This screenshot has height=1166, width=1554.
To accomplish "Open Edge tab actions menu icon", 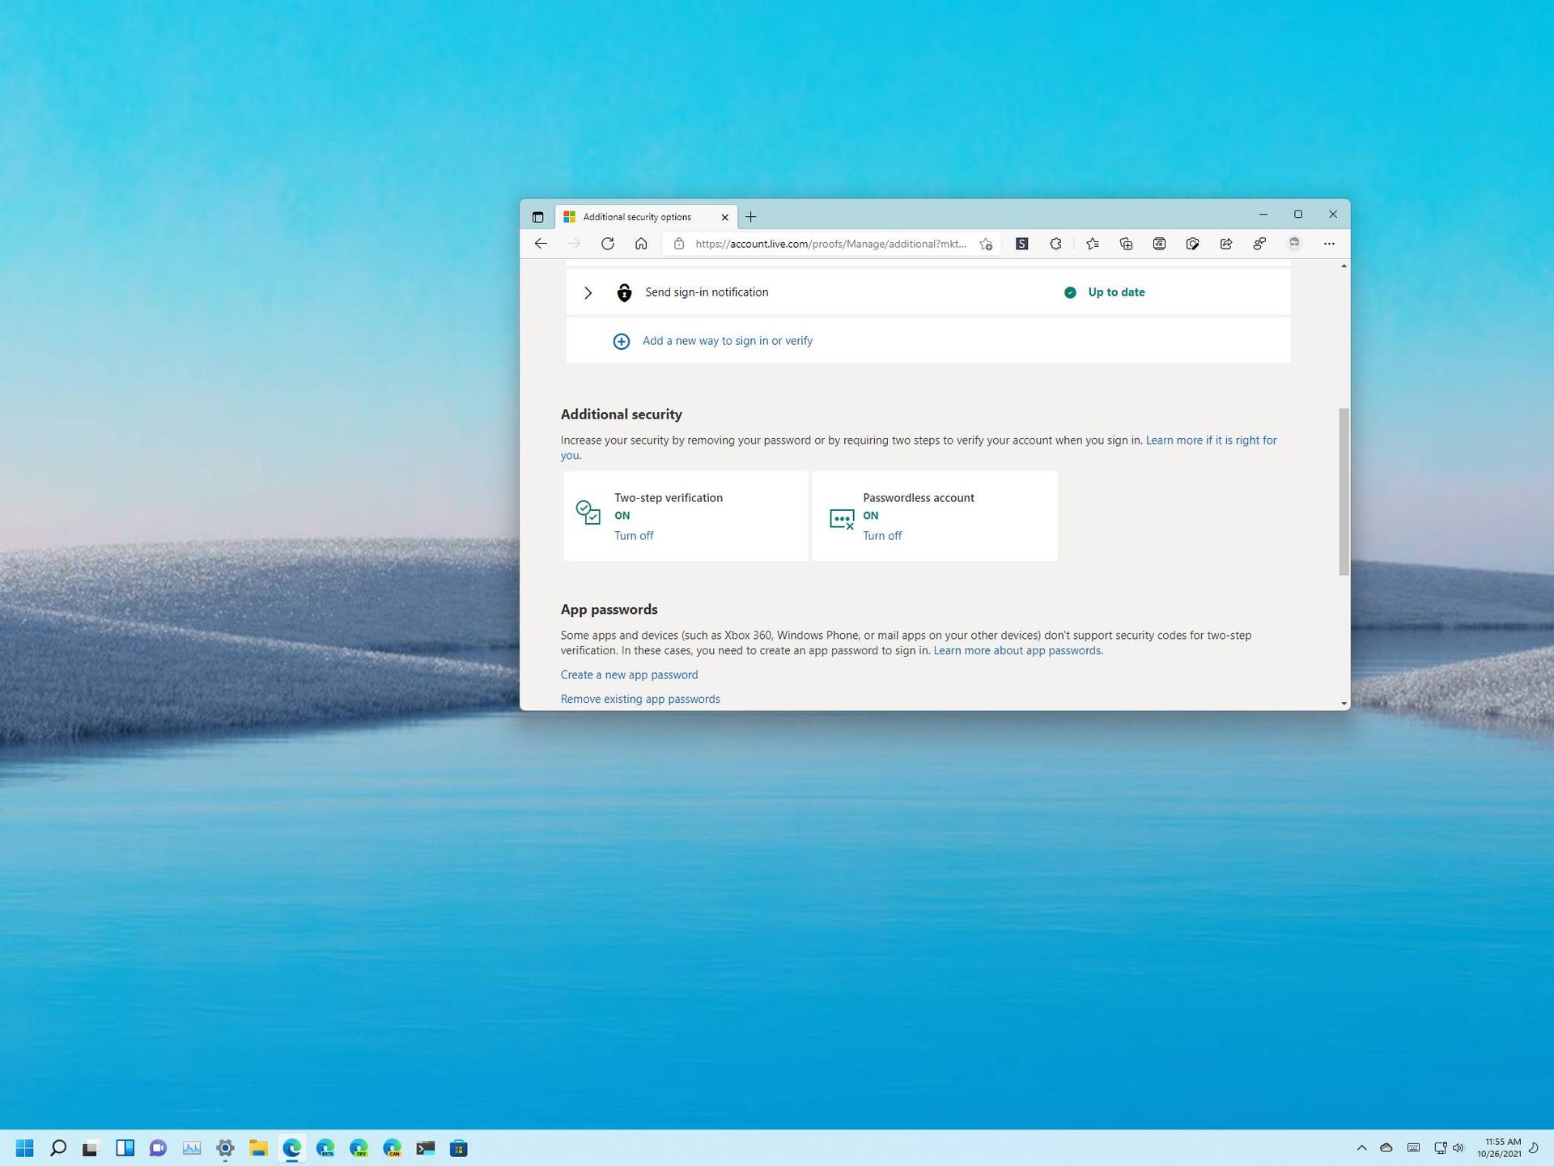I will click(537, 217).
